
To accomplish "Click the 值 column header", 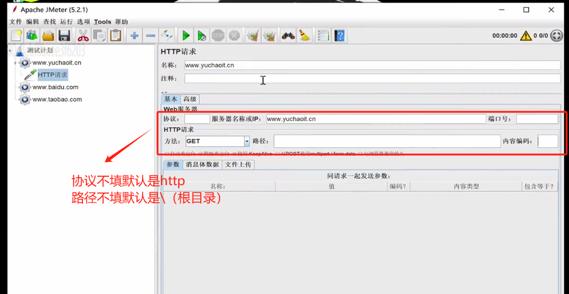I will pos(331,186).
